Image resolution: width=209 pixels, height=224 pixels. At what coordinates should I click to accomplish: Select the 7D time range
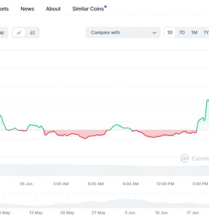(x=182, y=32)
